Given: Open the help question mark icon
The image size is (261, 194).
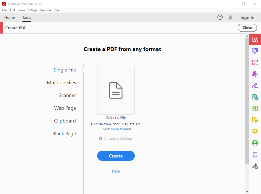Looking at the screenshot, I should coord(220,17).
